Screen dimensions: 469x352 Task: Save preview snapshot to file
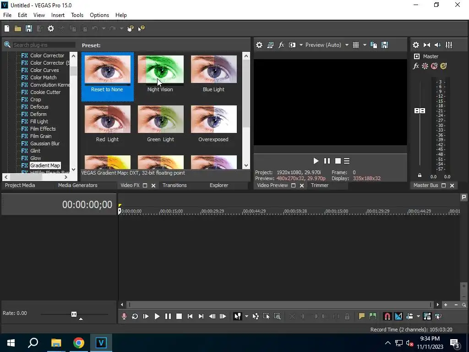tap(385, 45)
